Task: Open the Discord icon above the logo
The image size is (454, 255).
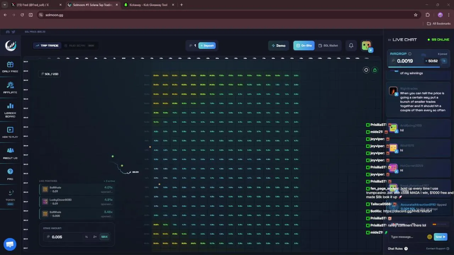Action: coord(8,32)
